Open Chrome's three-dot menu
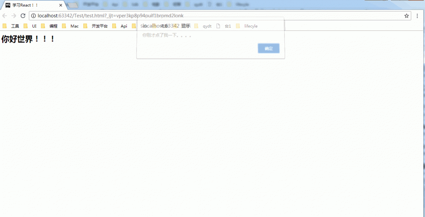425x217 pixels. click(x=417, y=16)
